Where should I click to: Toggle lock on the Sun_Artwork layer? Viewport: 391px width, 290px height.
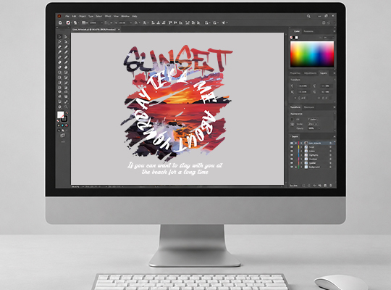click(295, 143)
